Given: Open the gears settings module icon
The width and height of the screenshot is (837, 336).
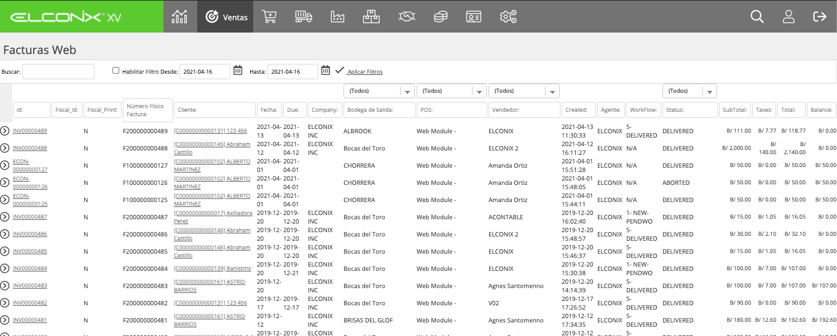Looking at the screenshot, I should click(508, 17).
